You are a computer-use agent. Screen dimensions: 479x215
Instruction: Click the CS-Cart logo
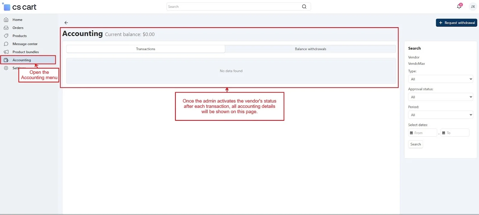point(19,7)
